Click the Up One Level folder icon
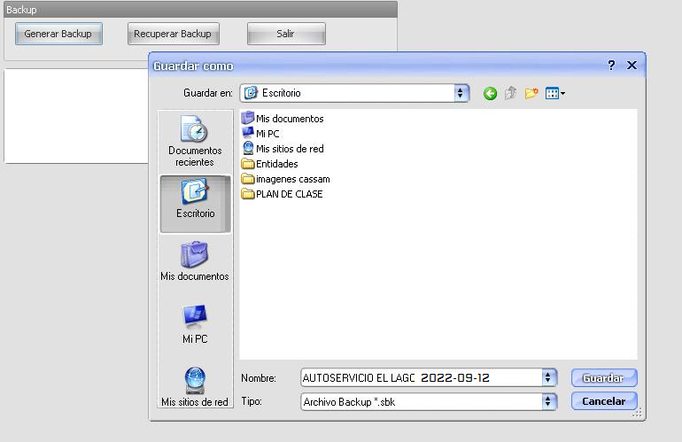Viewport: 682px width, 442px height. tap(511, 93)
